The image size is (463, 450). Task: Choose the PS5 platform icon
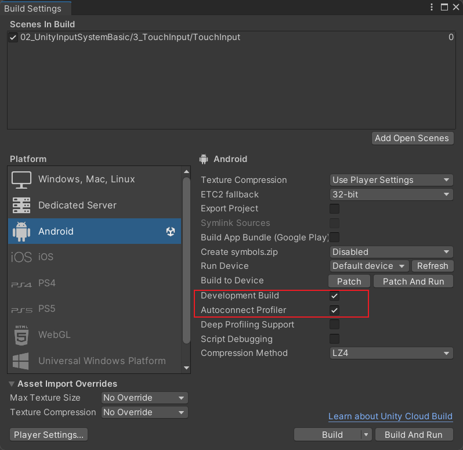(21, 310)
